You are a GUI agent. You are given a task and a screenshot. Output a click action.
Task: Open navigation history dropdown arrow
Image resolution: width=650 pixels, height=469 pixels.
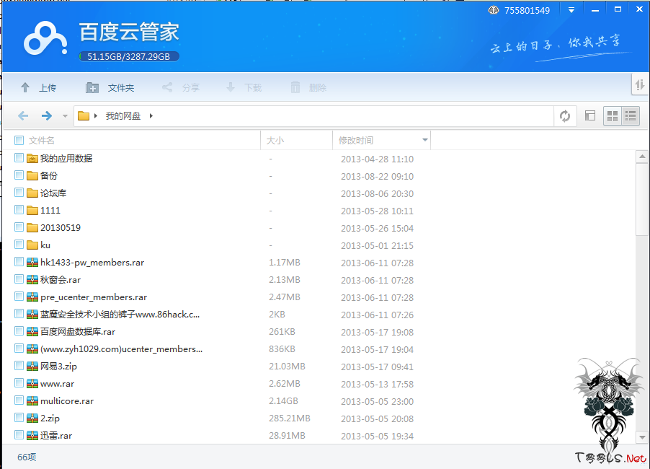pos(65,115)
